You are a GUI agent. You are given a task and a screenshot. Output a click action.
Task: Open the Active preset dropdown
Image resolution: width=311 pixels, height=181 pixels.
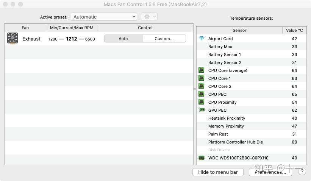coord(104,17)
